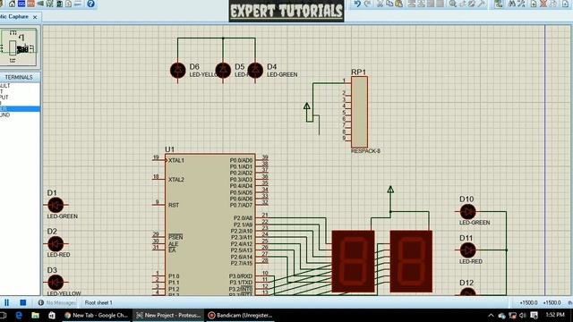This screenshot has height=322, width=573.
Task: Open Microsoft Store from the taskbar
Action: pyautogui.click(x=52, y=315)
